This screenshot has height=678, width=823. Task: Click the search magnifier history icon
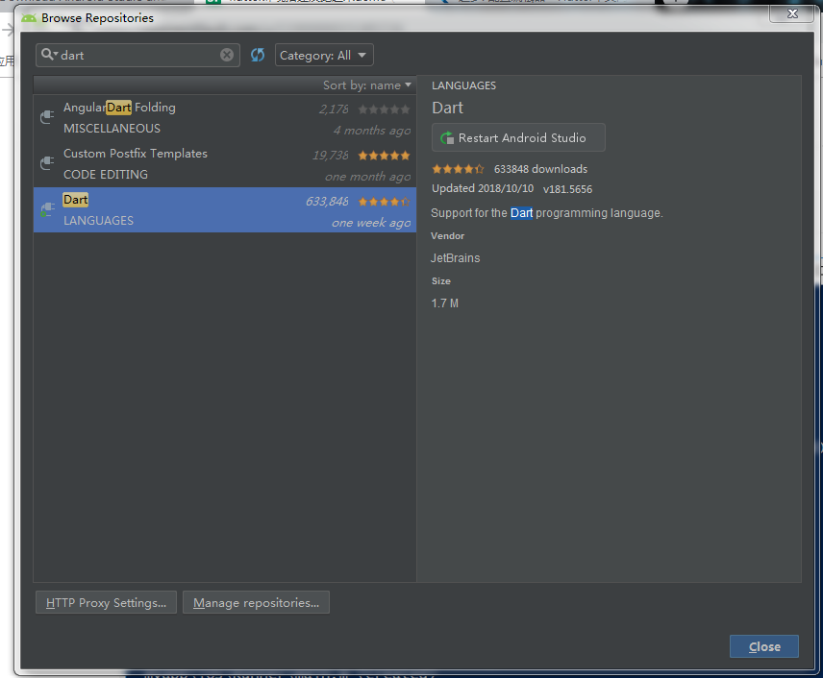49,55
